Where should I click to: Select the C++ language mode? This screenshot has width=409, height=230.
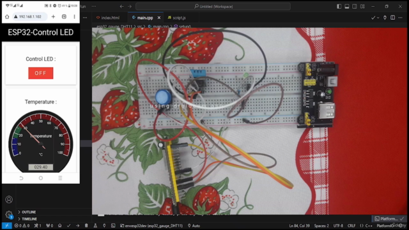(366, 226)
